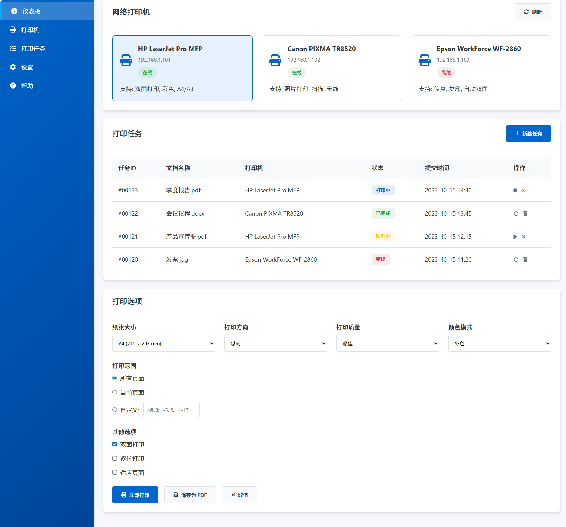Open the 纸张大小 paper size dropdown
Viewport: 566px width, 527px height.
(x=164, y=343)
